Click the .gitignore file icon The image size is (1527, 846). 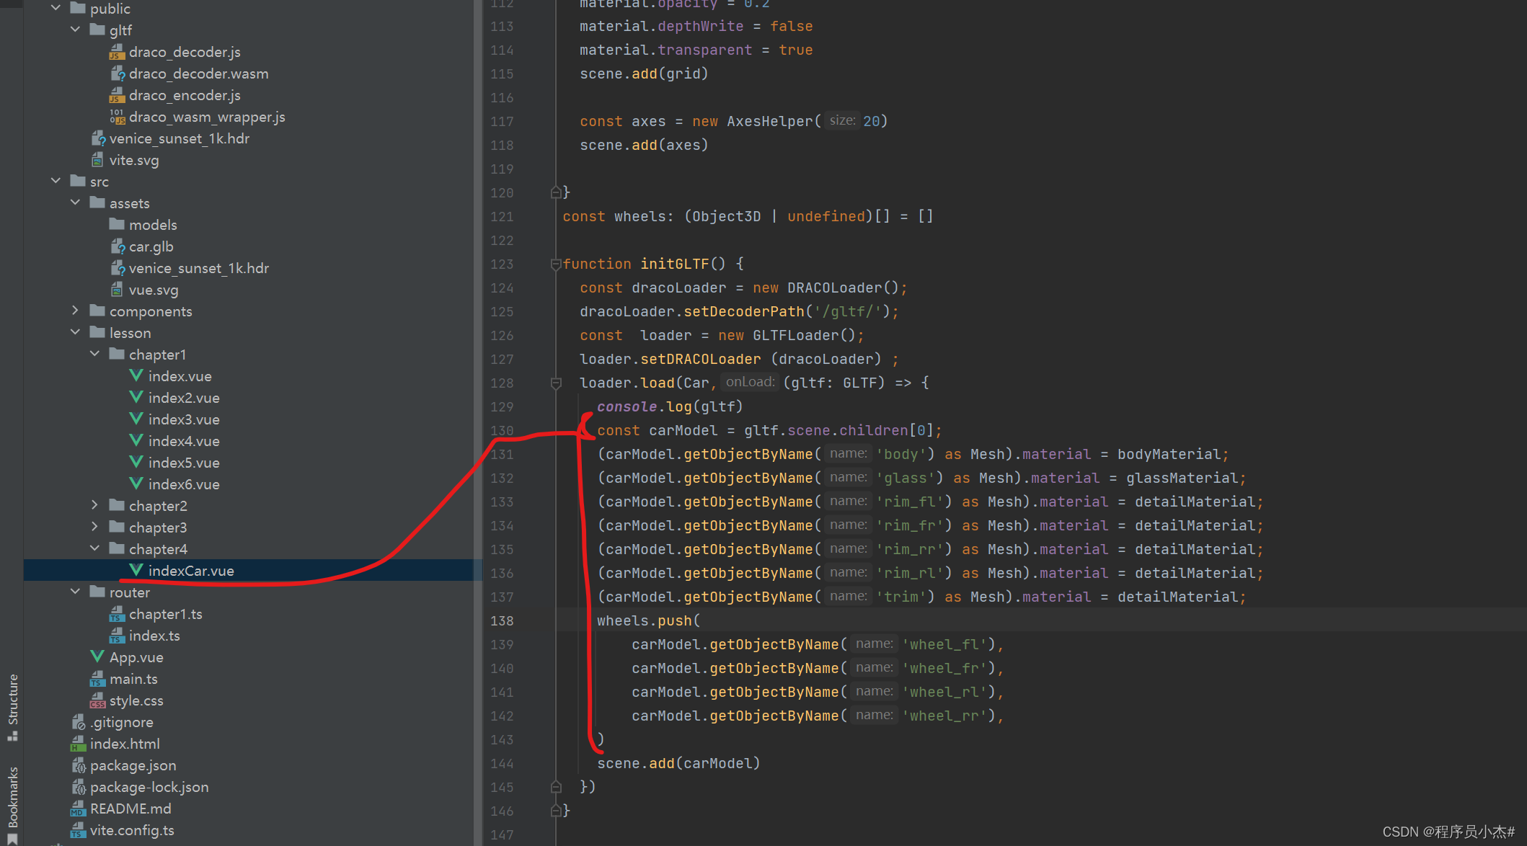pyautogui.click(x=79, y=722)
